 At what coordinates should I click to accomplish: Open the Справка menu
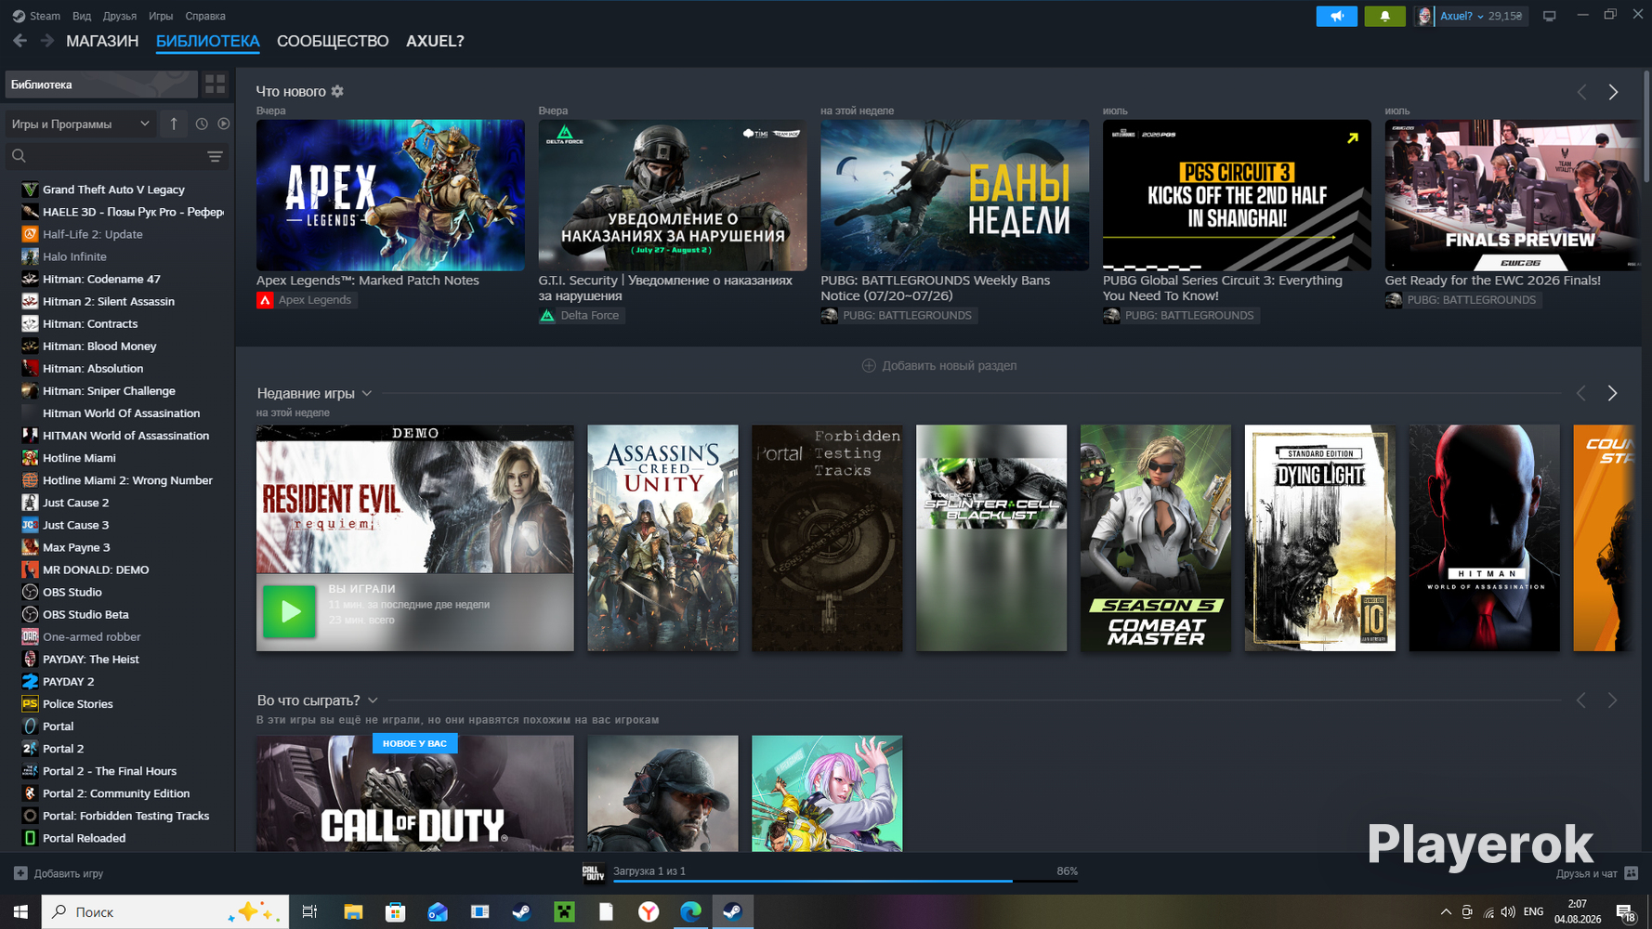[205, 16]
